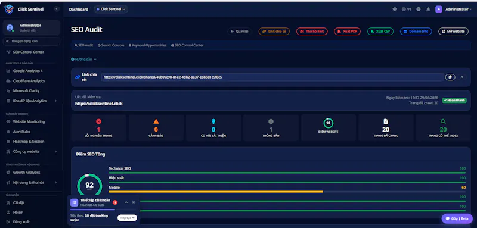477x228 pixels.
Task: Switch language via the VI globe icon
Action: point(406,10)
